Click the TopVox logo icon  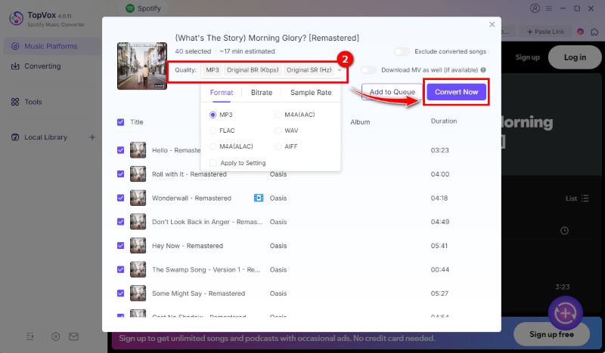(16, 17)
